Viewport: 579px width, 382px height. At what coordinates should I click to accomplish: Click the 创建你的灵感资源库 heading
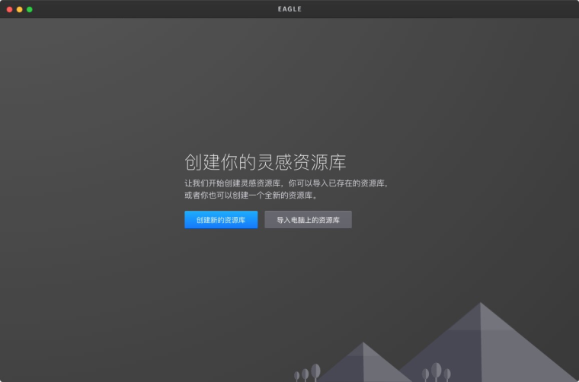(265, 163)
